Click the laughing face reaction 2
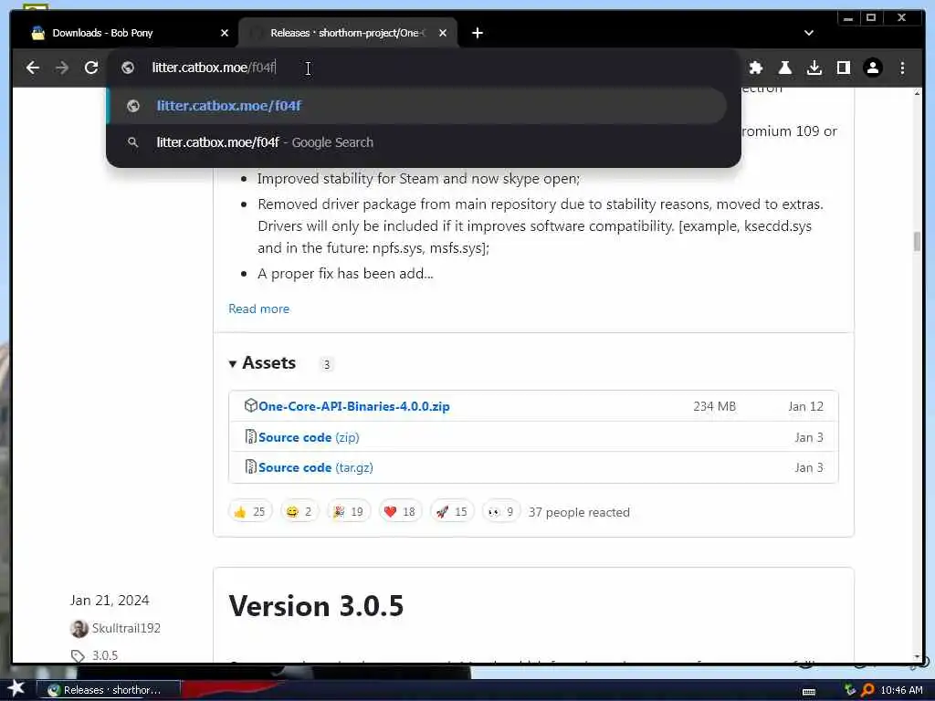This screenshot has width=935, height=701. pos(299,511)
